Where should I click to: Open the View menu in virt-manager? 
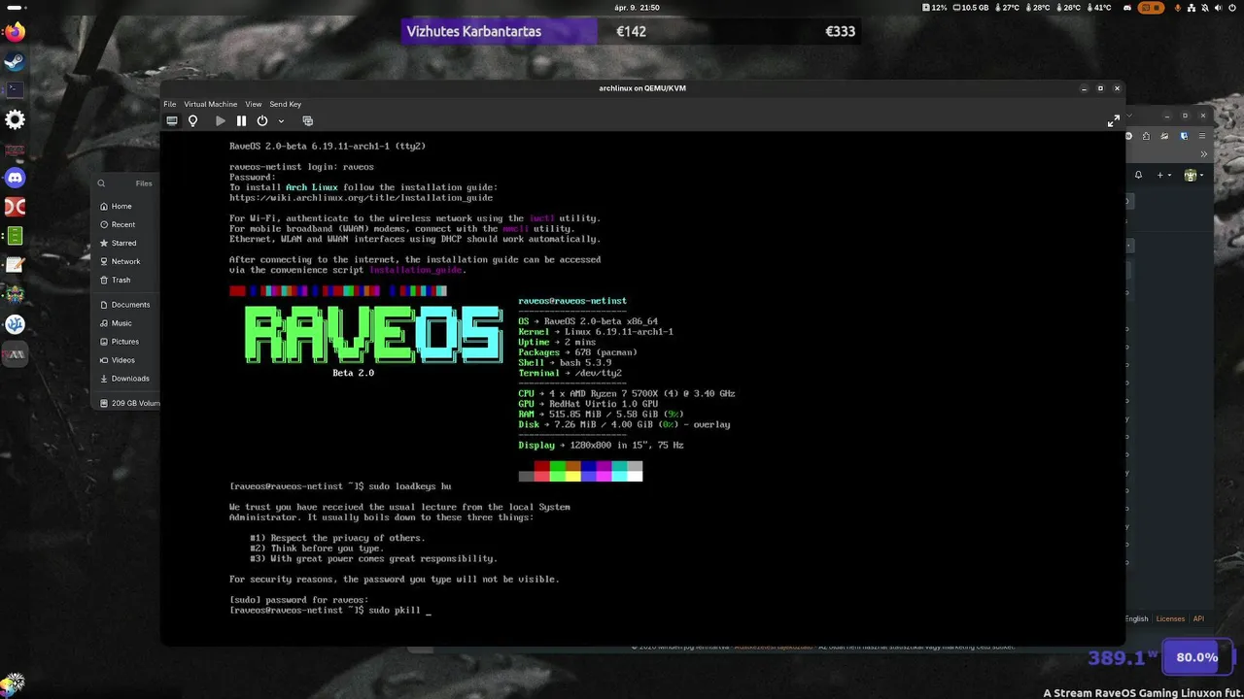[254, 104]
